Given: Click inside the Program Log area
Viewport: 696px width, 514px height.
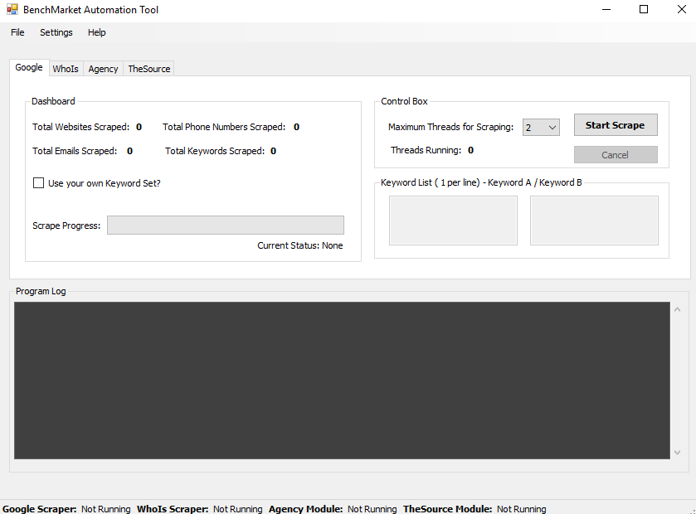Looking at the screenshot, I should (342, 381).
